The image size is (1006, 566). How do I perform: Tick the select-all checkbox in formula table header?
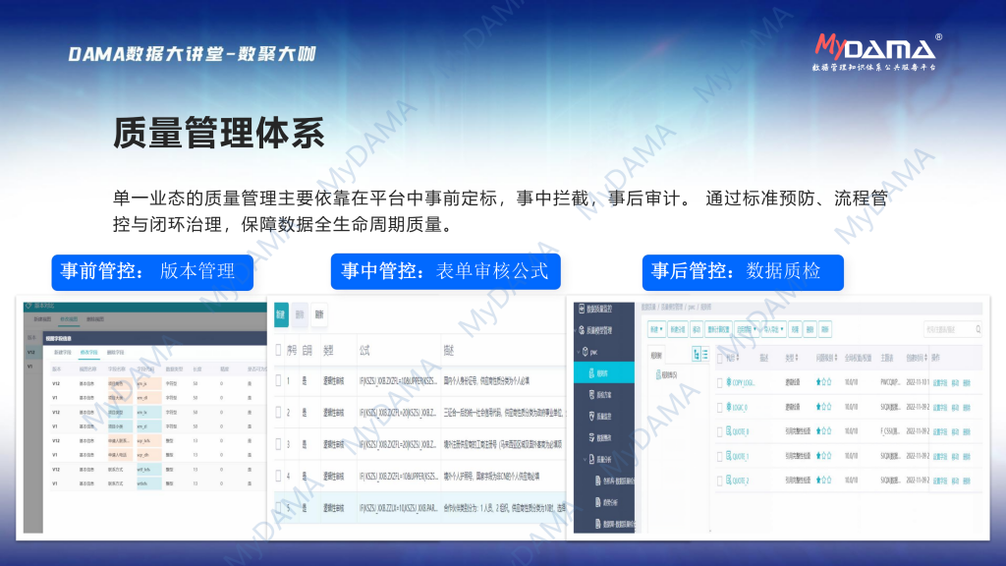coord(278,349)
